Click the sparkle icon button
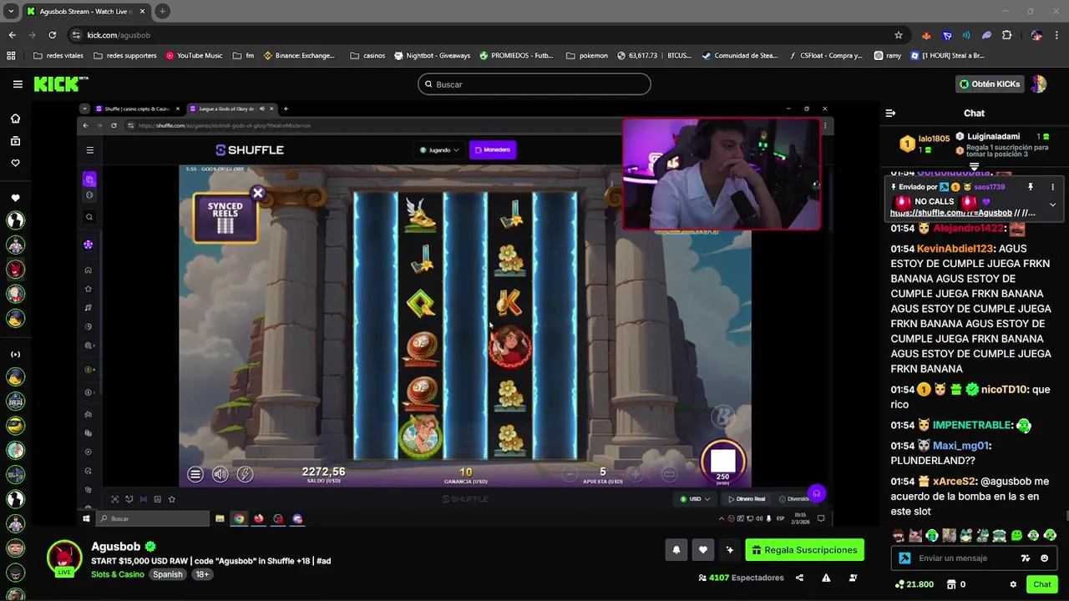 (x=729, y=550)
